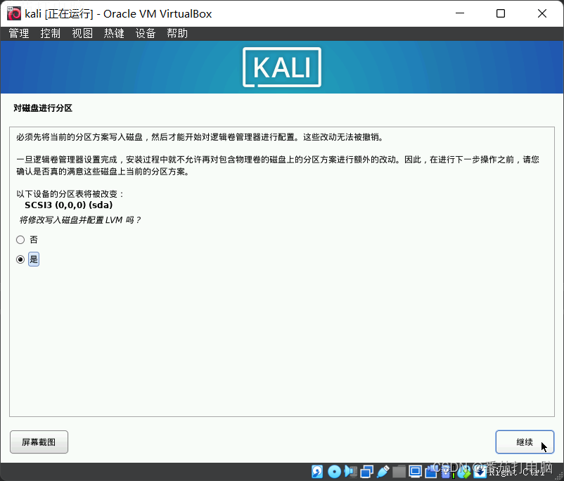The width and height of the screenshot is (564, 481).
Task: Click the display status icon
Action: pyautogui.click(x=416, y=472)
